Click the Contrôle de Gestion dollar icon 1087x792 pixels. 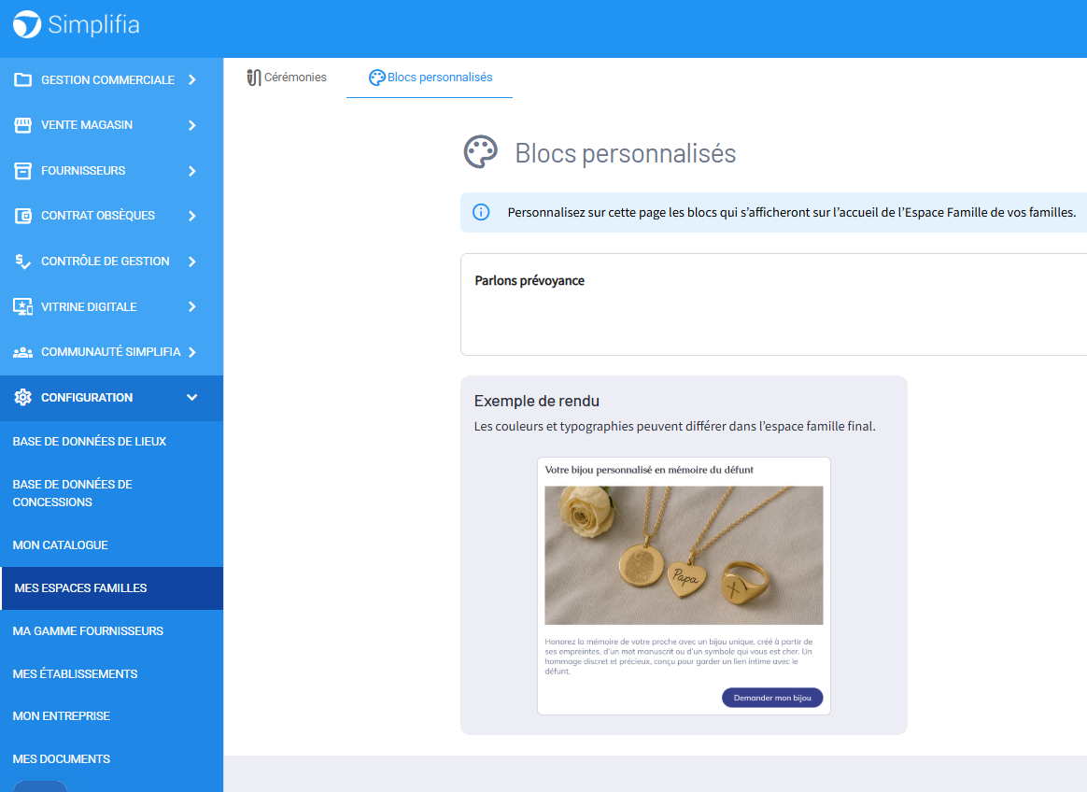tap(23, 262)
